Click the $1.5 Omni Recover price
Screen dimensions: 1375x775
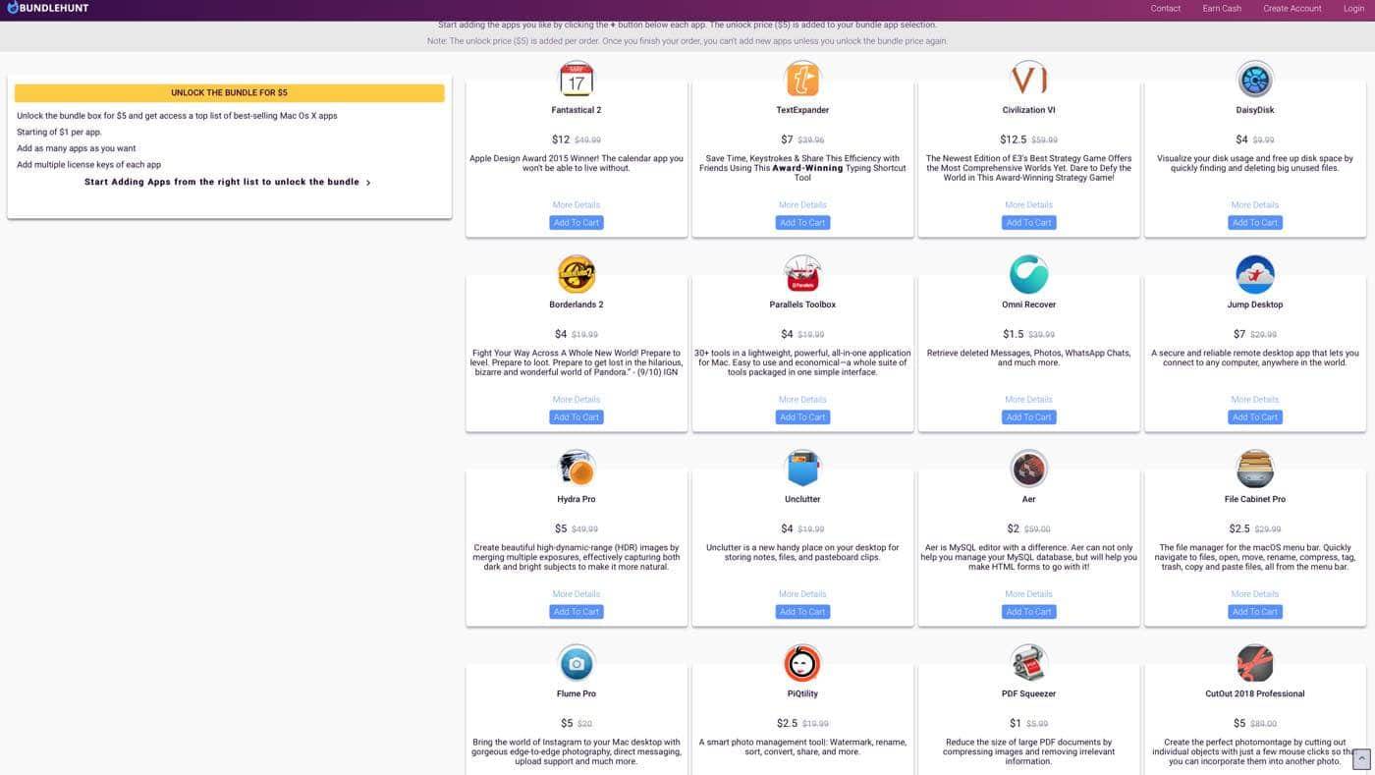[x=1014, y=334]
